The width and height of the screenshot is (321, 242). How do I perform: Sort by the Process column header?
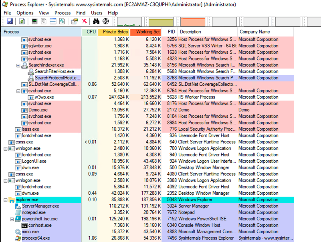[41, 32]
